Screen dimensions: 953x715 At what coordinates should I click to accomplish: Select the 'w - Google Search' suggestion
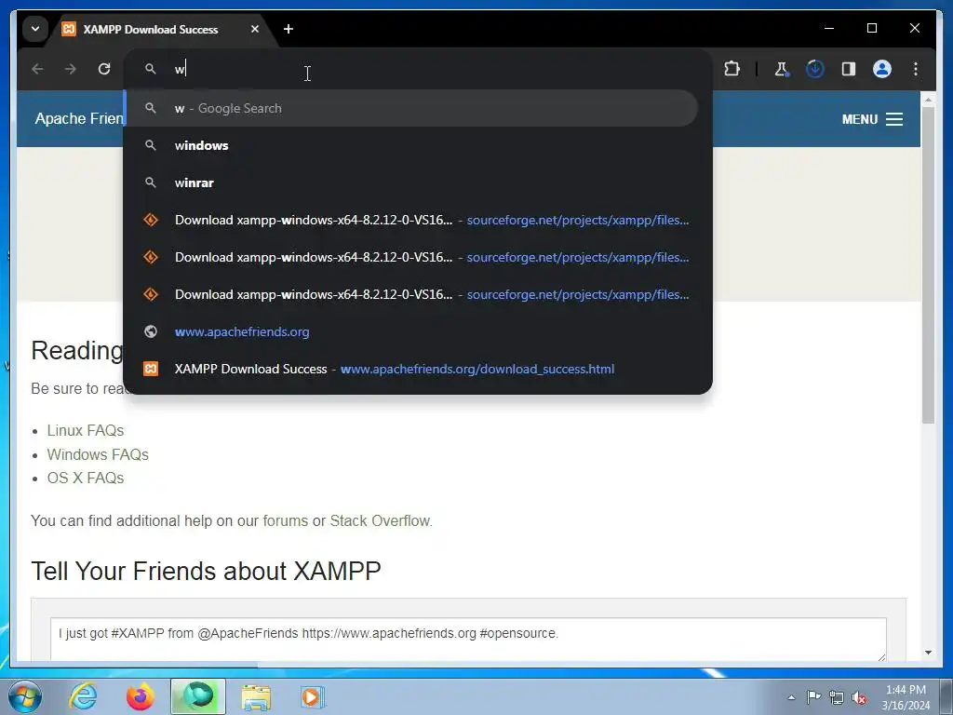(411, 108)
